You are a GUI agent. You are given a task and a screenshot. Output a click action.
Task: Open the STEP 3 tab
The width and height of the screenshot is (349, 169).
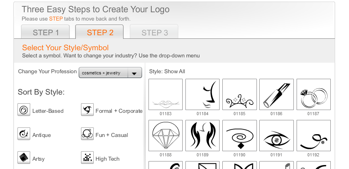click(x=154, y=32)
